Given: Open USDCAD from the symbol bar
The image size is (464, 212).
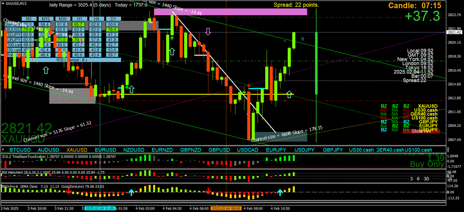Looking at the screenshot, I should coord(248,150).
